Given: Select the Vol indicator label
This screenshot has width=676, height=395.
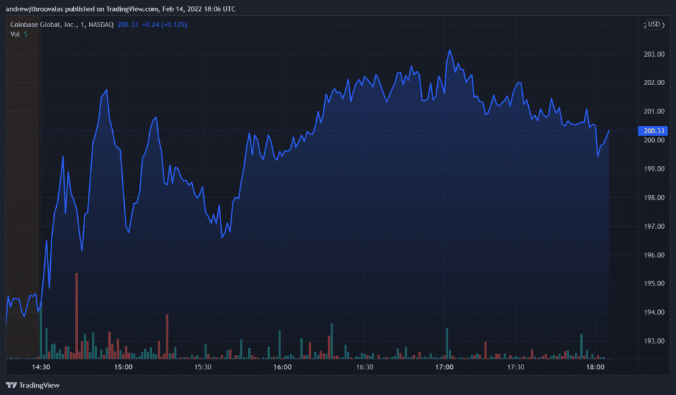Looking at the screenshot, I should point(14,33).
